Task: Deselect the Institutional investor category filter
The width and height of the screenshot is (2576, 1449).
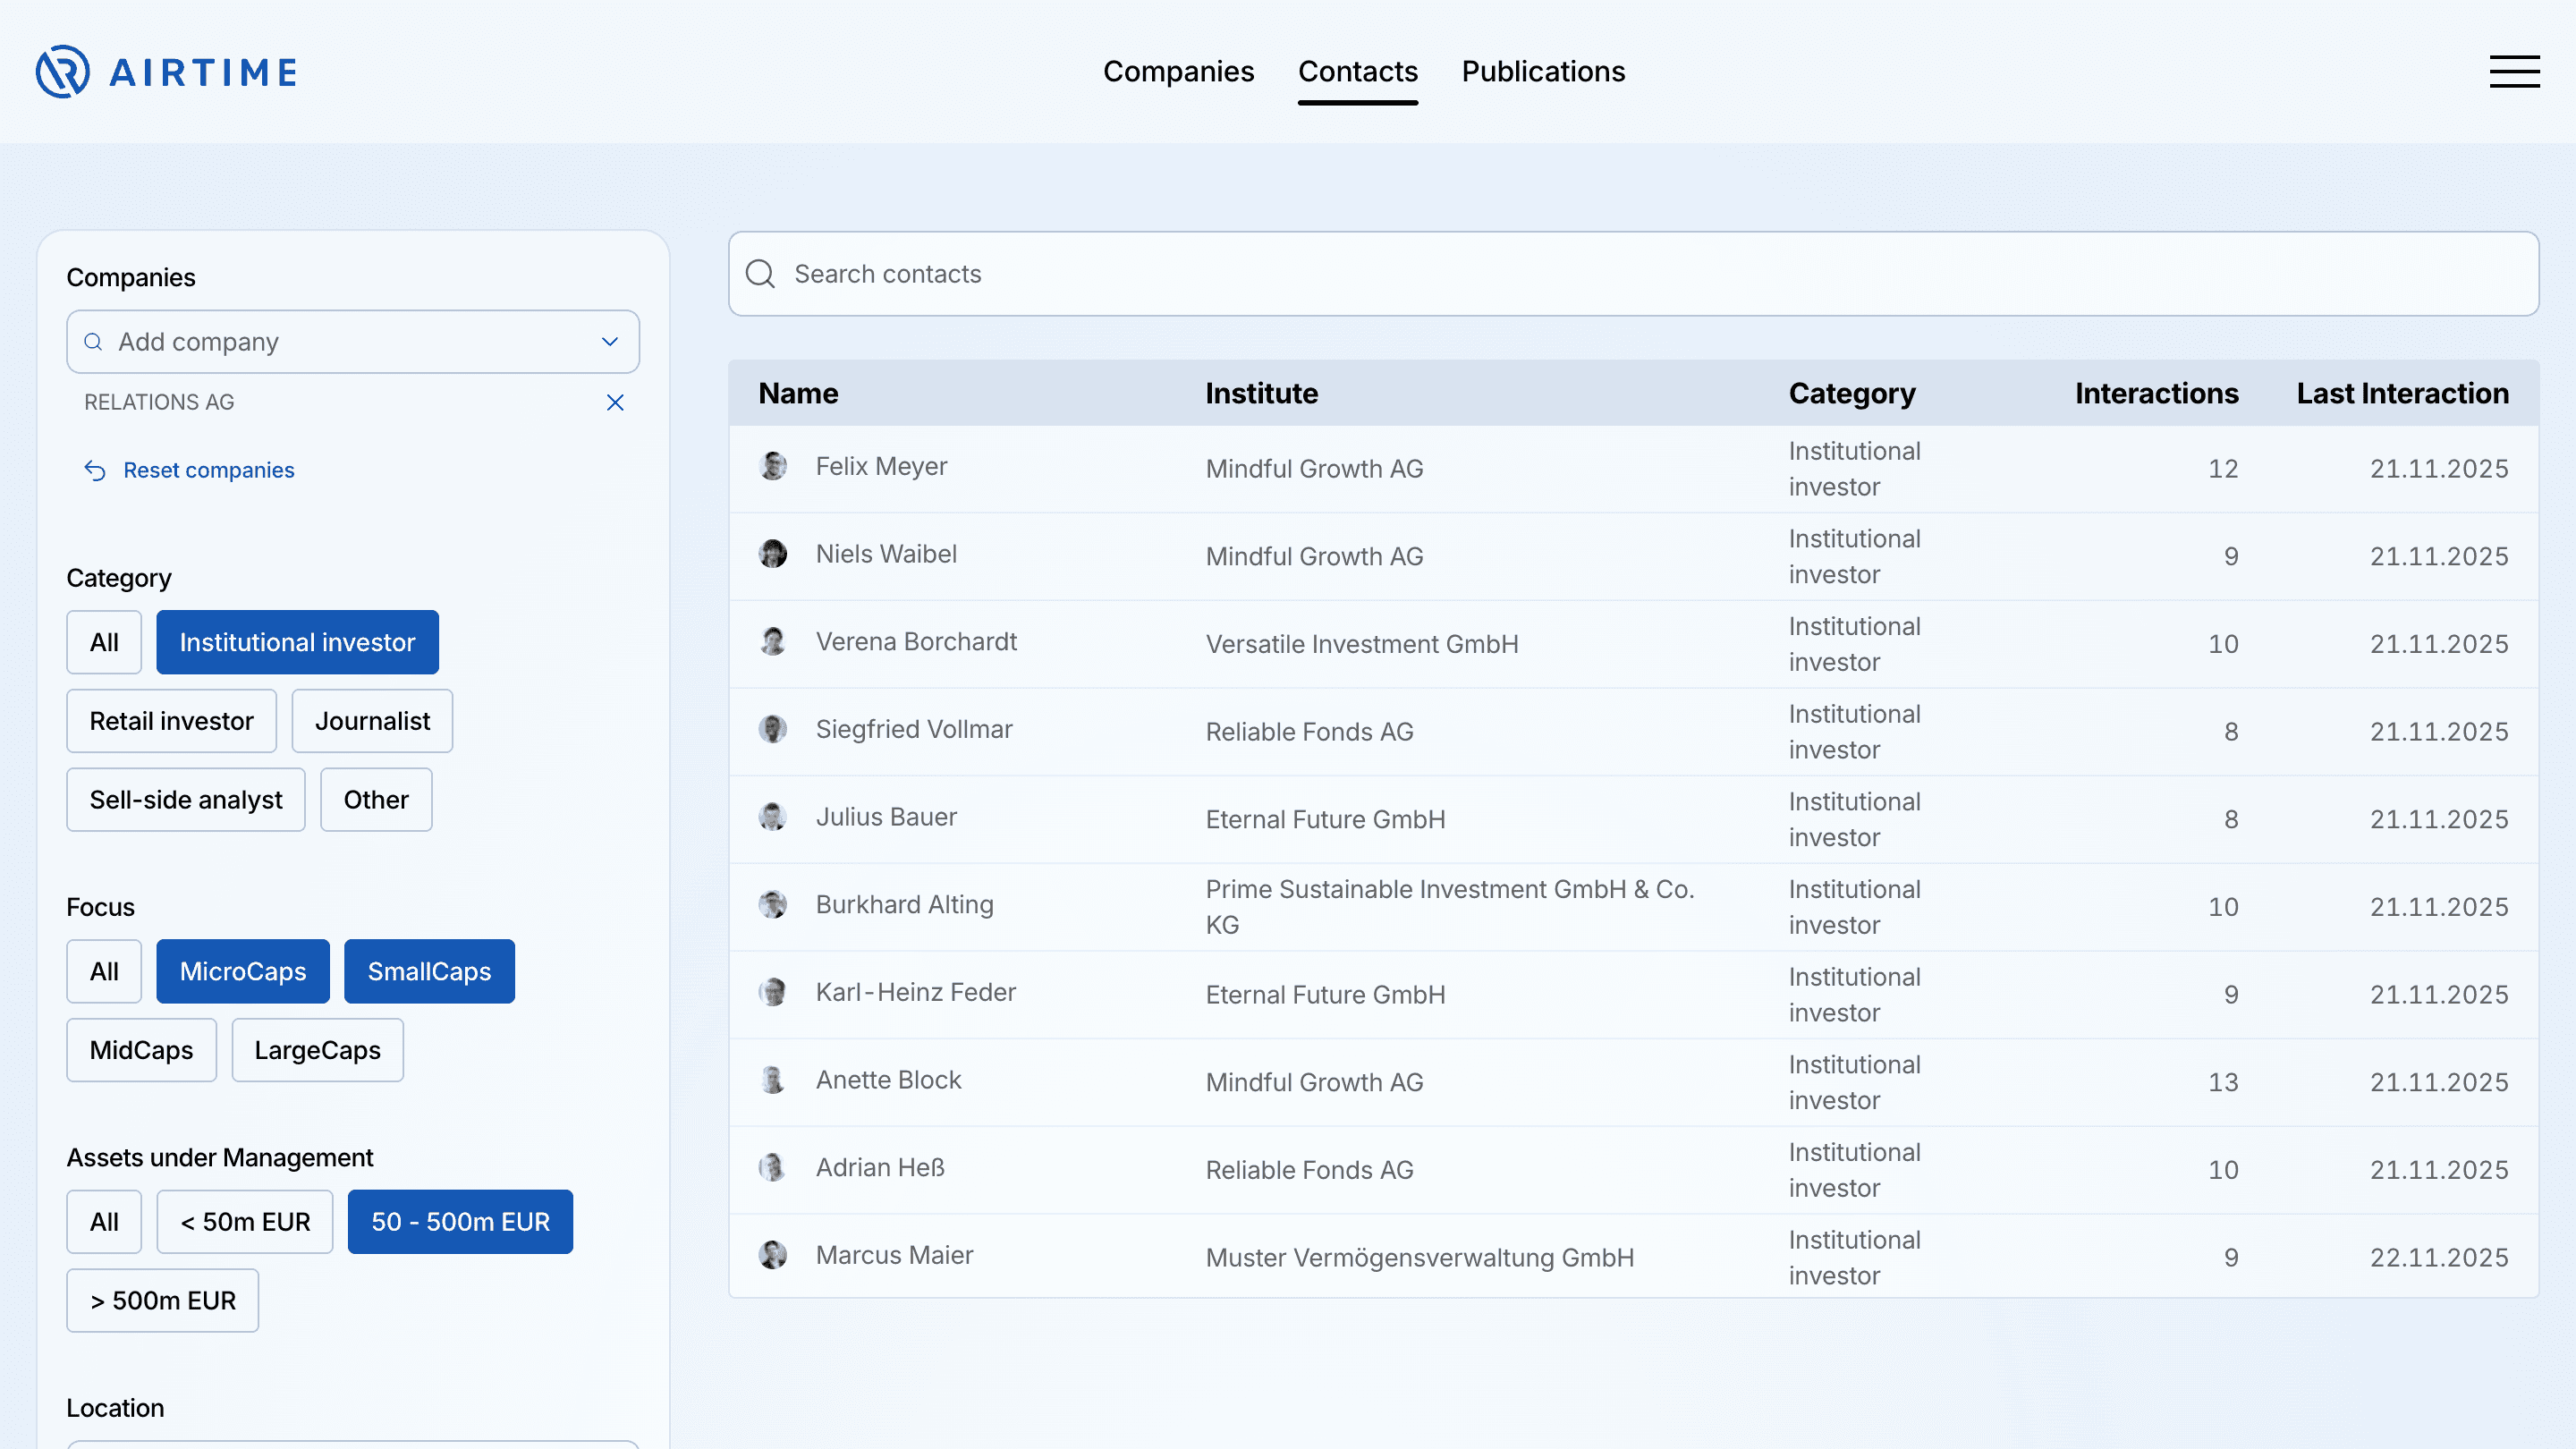Action: (297, 642)
